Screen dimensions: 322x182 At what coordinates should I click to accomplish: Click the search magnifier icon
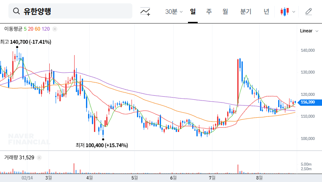(16, 11)
